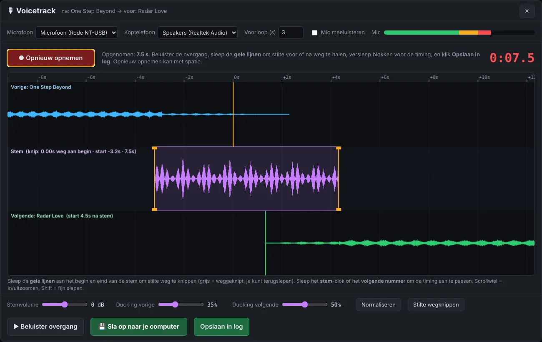The height and width of the screenshot is (342, 542).
Task: Play the transition with Beluister overgang
Action: (x=45, y=327)
